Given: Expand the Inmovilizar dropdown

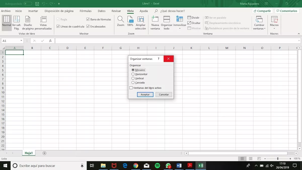Looking at the screenshot, I should pos(180,28).
